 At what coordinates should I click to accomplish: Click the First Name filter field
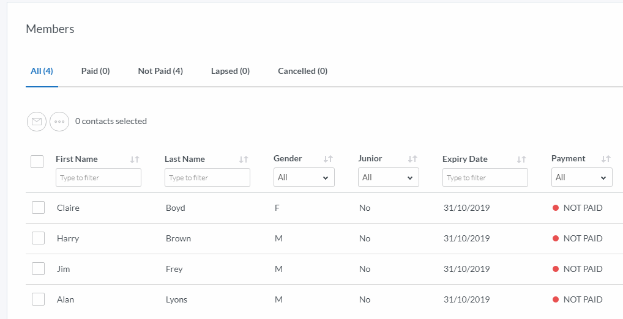[98, 178]
